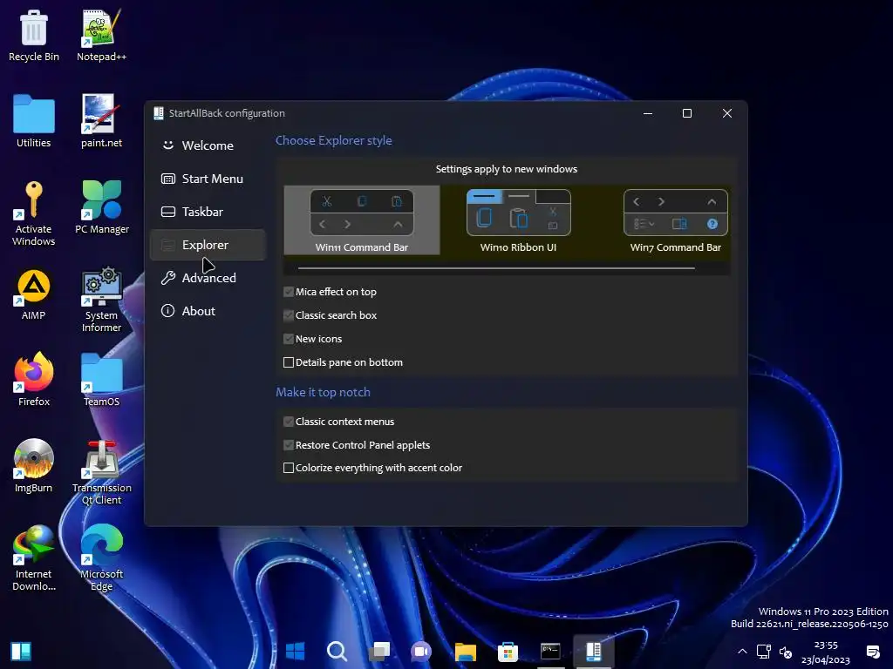Close the StartAllBack configuration window
Viewport: 893px width, 669px height.
point(727,113)
